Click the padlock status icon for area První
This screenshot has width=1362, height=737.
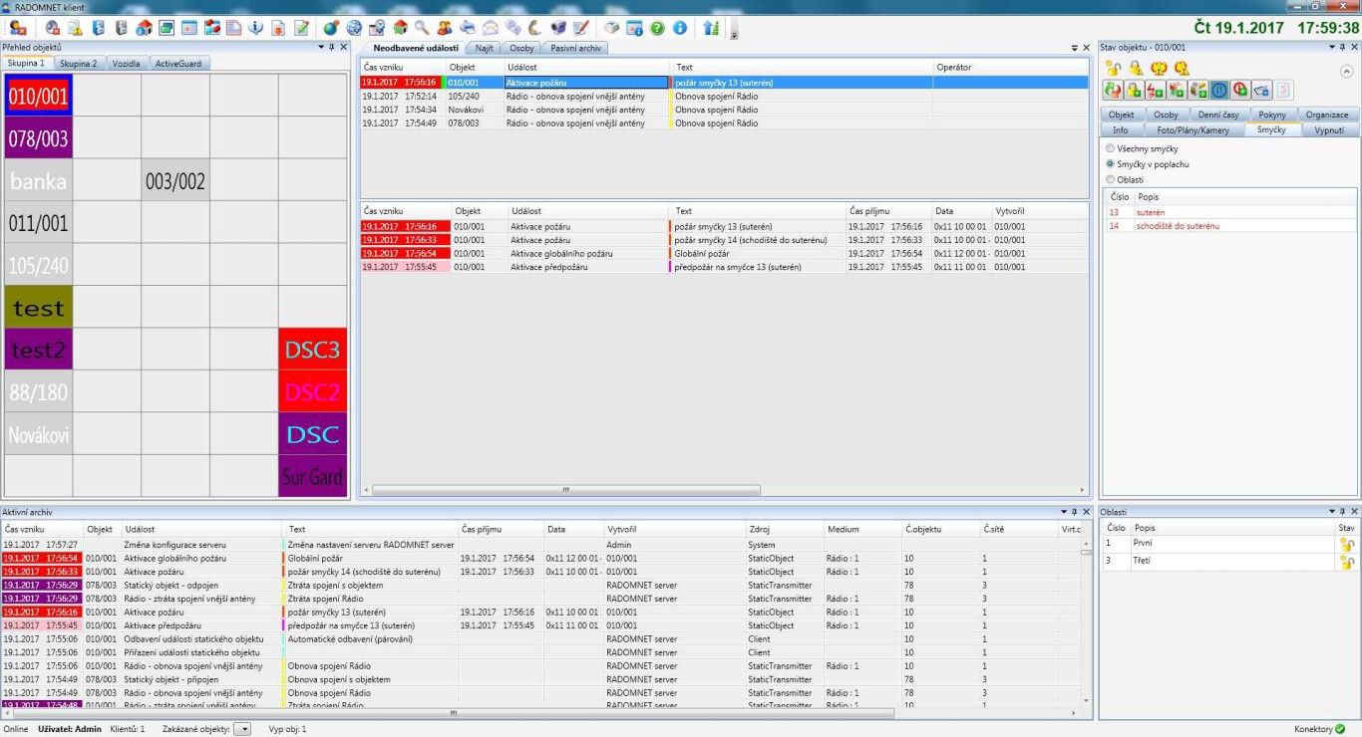[1346, 545]
